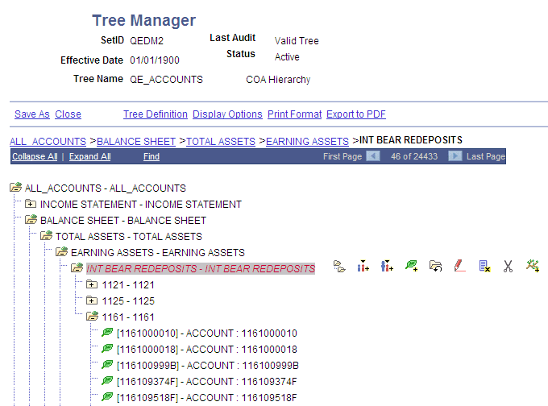Click the QE_ACCOUNTS tree name value
This screenshot has width=548, height=406.
(166, 80)
